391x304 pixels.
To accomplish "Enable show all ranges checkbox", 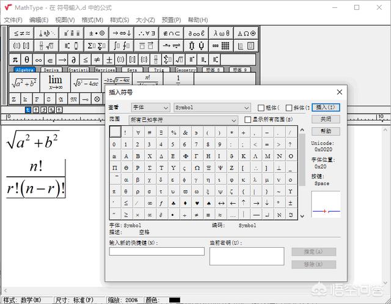I will point(247,119).
